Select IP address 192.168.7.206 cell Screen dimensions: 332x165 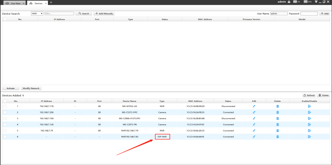pyautogui.click(x=47, y=112)
